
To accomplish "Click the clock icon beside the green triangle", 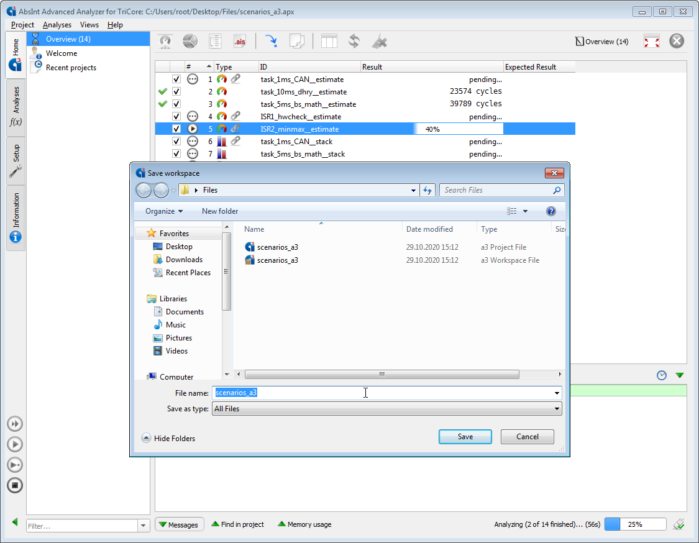I will (662, 375).
